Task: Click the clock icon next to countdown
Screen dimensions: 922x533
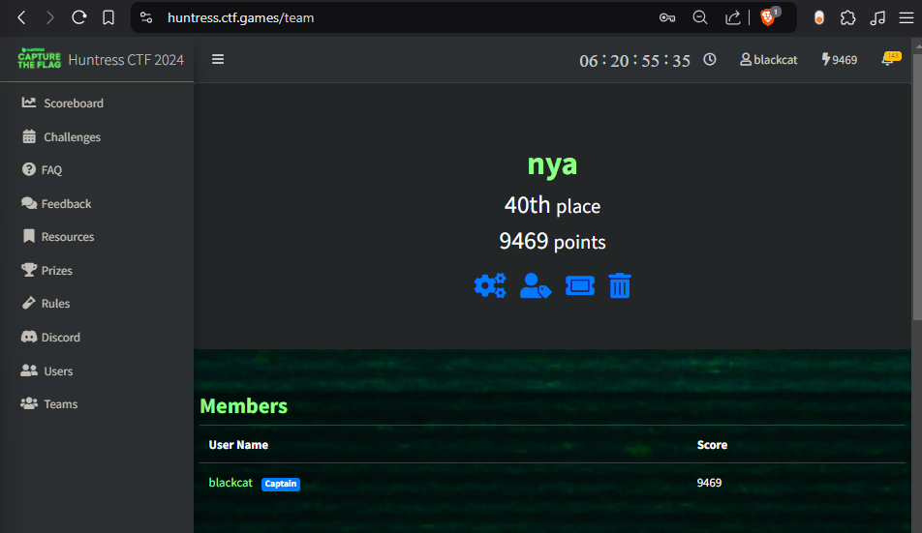Action: click(x=710, y=59)
